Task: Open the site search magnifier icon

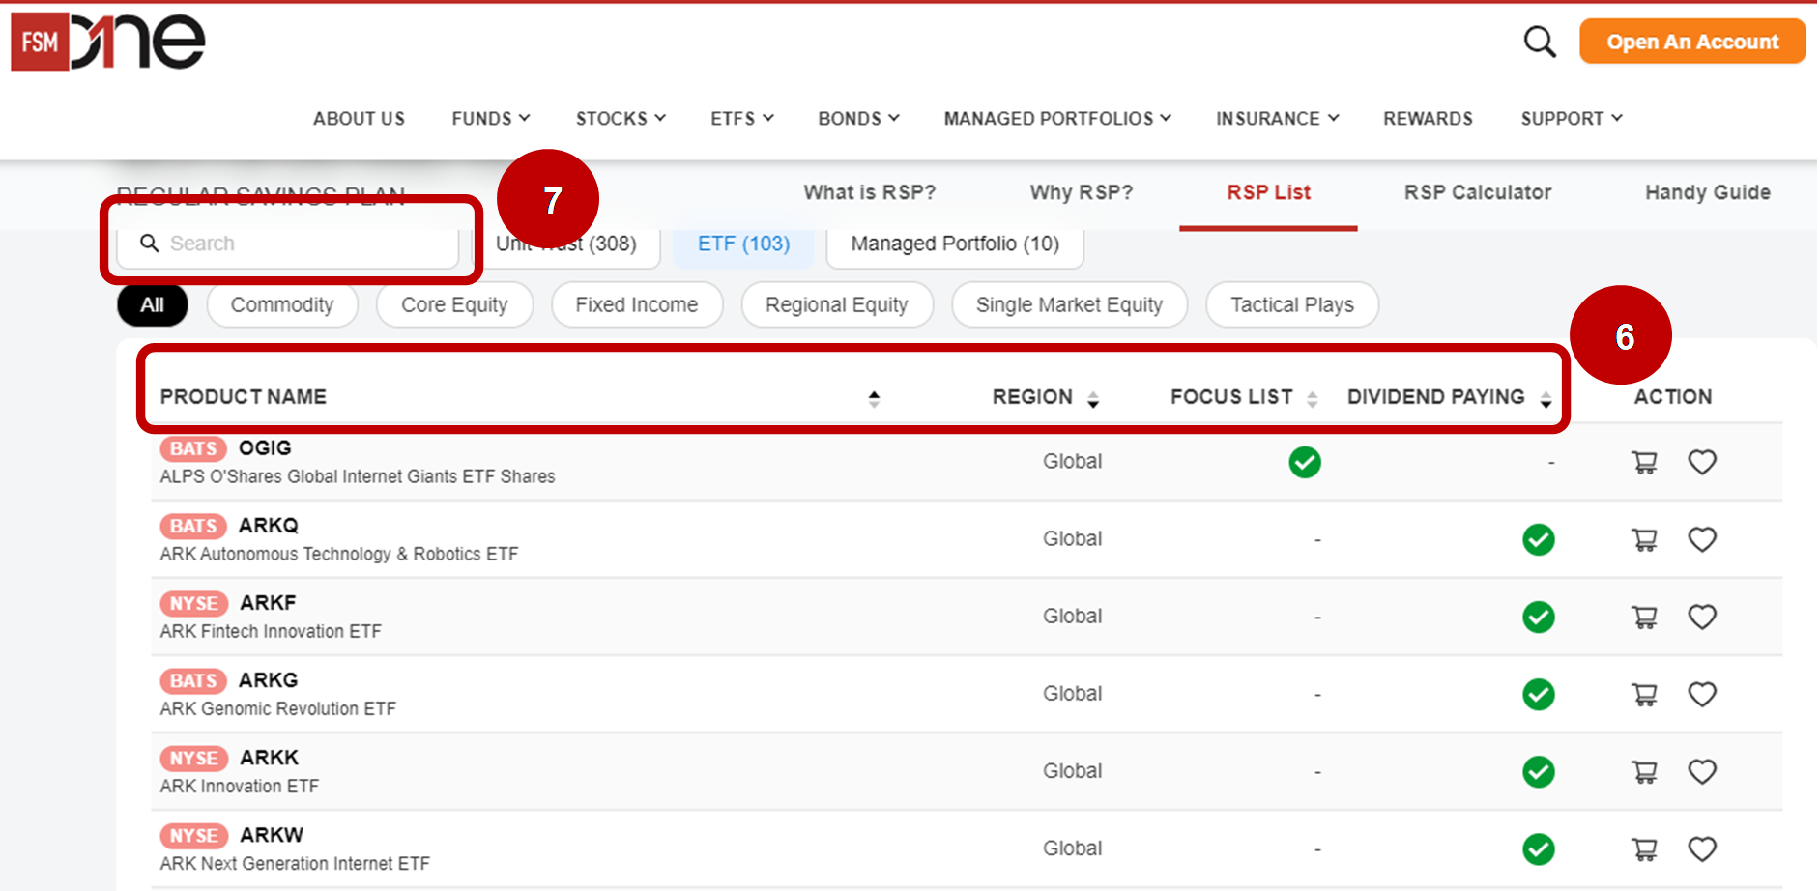Action: click(x=1539, y=42)
